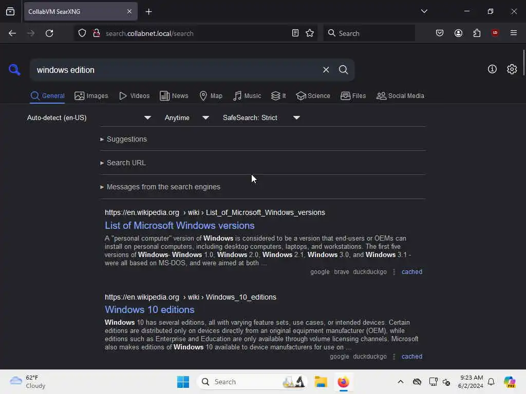Click the volume muted tray icon

446,382
